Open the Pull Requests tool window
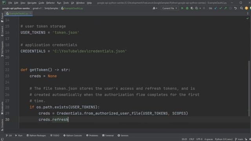 pos(2,49)
